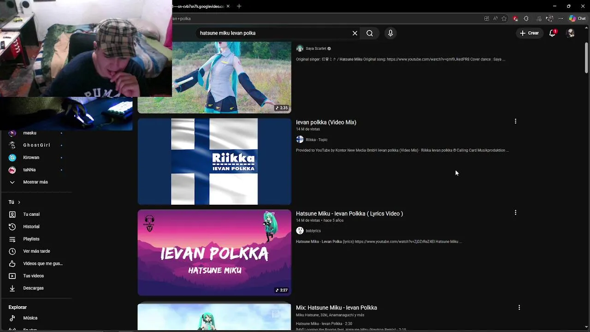Click the Riikka - Topic channel name
This screenshot has width=590, height=332.
[x=317, y=140]
